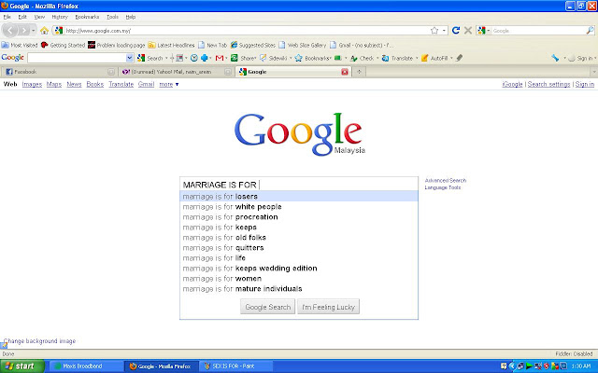Image resolution: width=598 pixels, height=373 pixels.
Task: Open the History menu
Action: (x=60, y=17)
